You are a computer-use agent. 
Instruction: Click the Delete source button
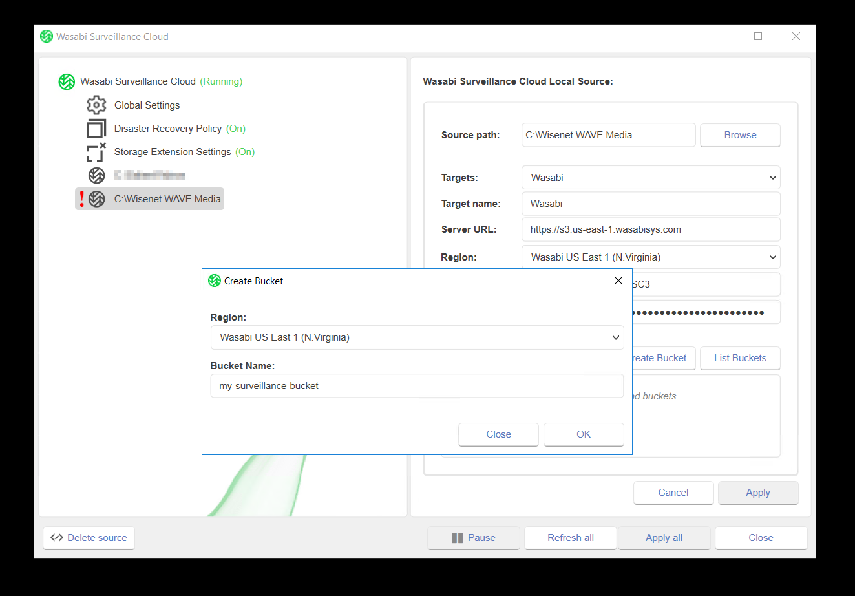89,538
